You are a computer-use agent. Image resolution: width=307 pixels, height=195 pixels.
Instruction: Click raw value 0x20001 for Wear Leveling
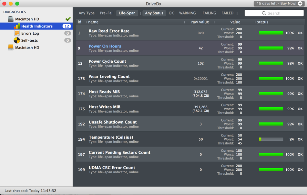coord(200,79)
